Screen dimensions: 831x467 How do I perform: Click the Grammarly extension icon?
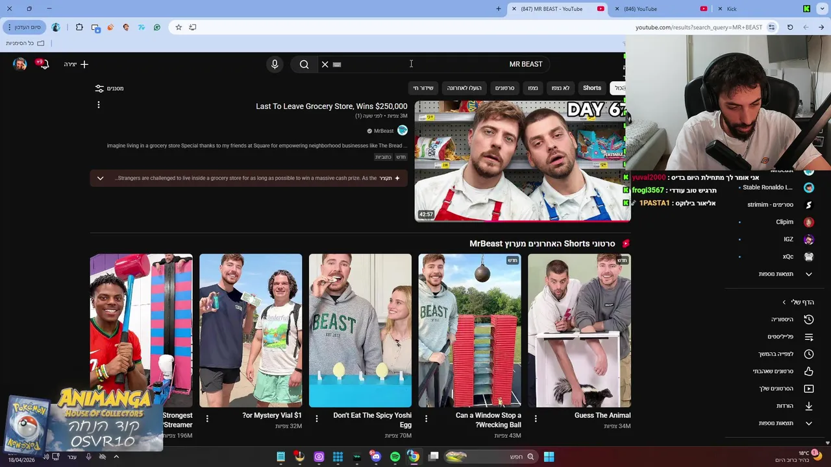(x=156, y=27)
